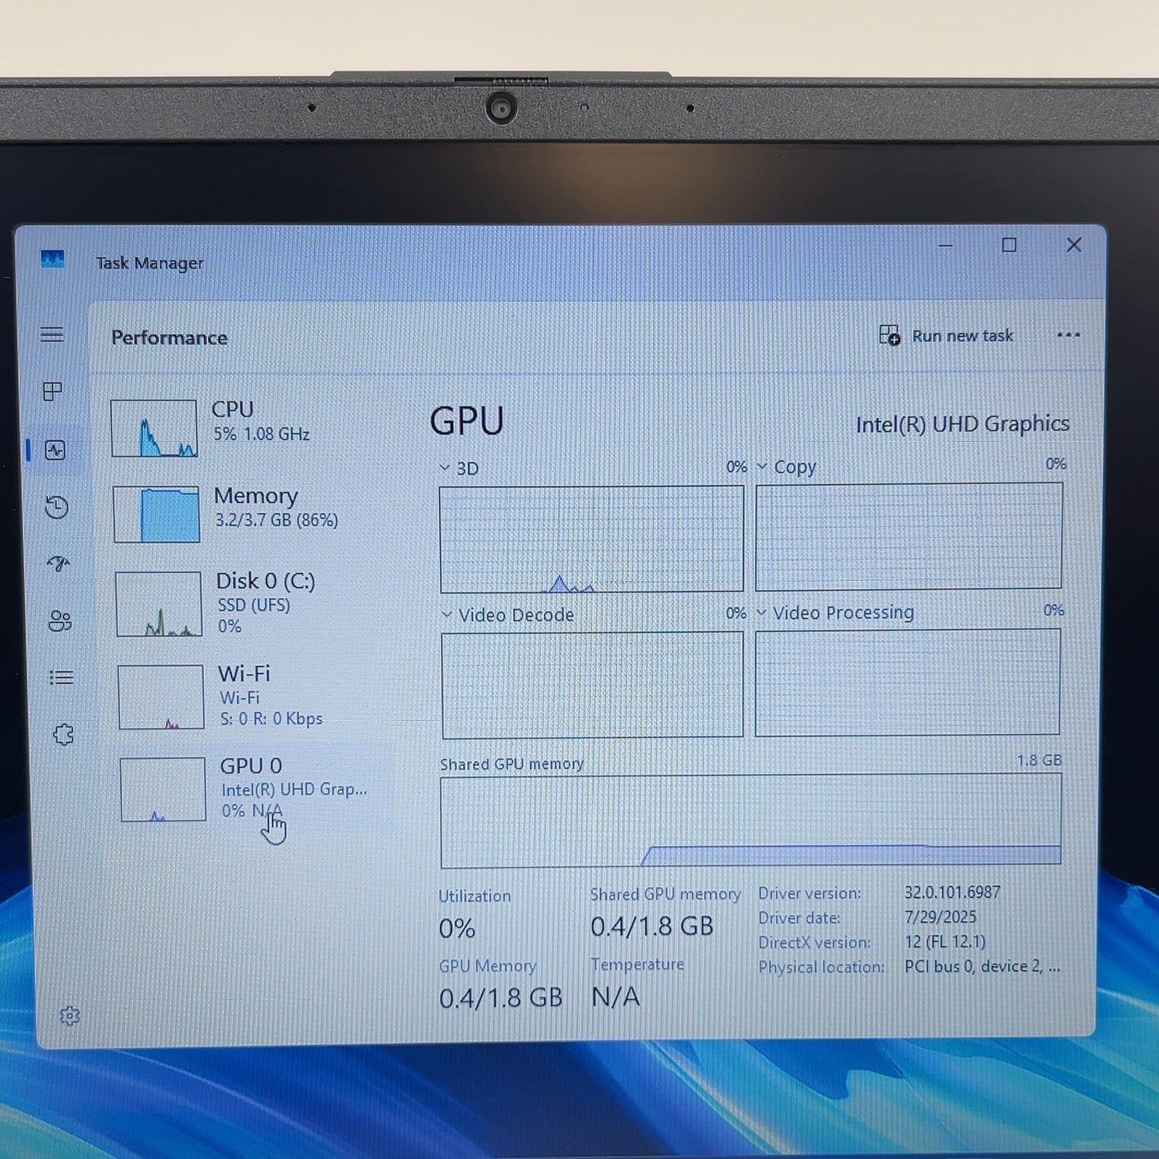Open the Processes page icon
The height and width of the screenshot is (1159, 1159).
53,392
